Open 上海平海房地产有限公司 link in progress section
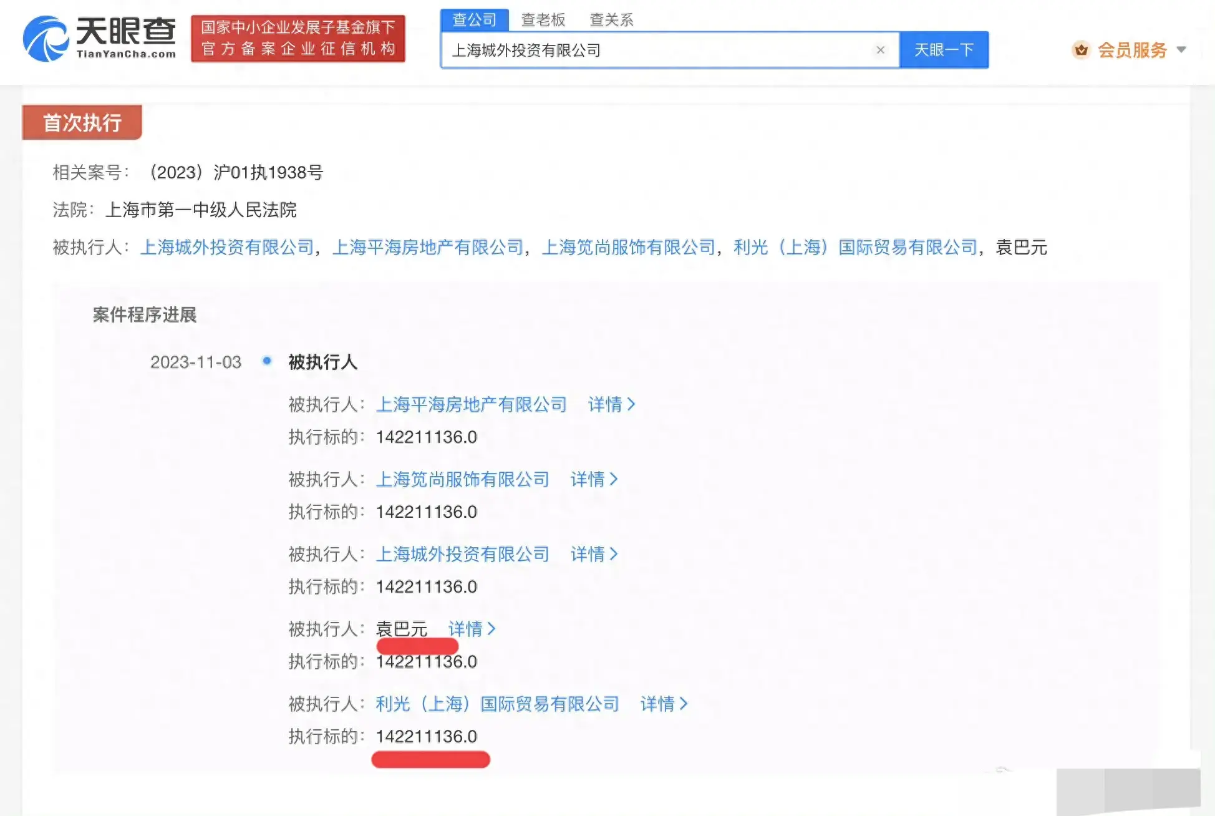1215x816 pixels. [x=472, y=404]
